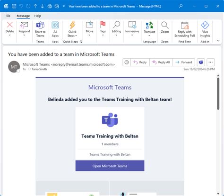Click recipient Tania Smith
Image resolution: width=224 pixels, height=196 pixels.
pos(39,69)
